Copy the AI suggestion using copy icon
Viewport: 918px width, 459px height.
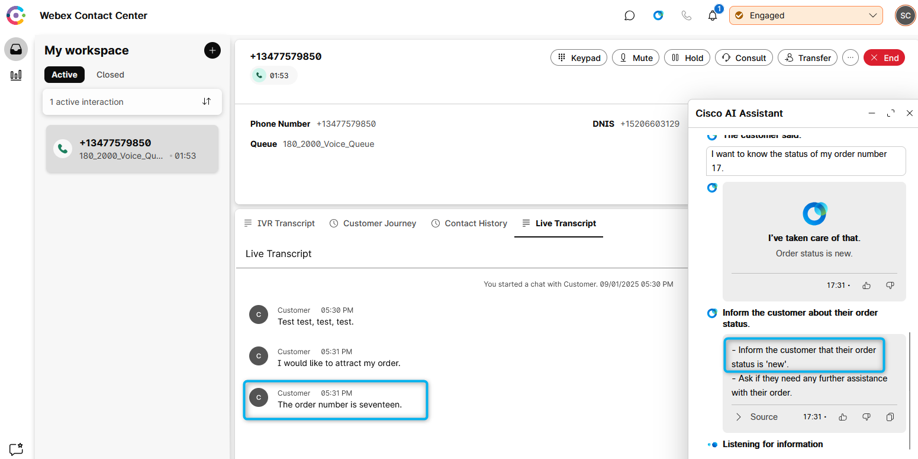pyautogui.click(x=890, y=417)
